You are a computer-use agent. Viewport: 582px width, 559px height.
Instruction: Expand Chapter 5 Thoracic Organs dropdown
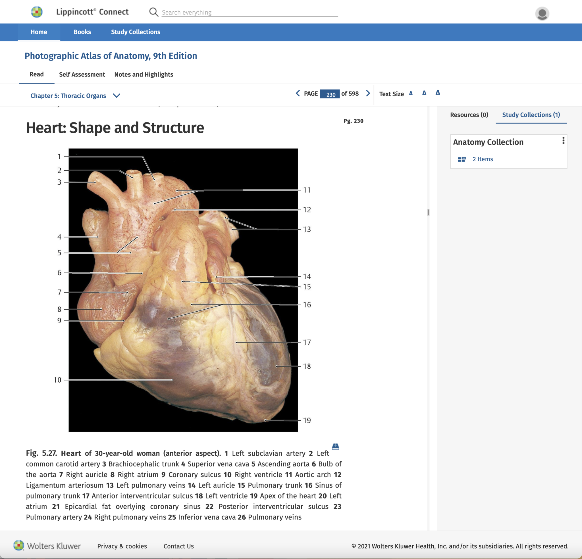117,96
